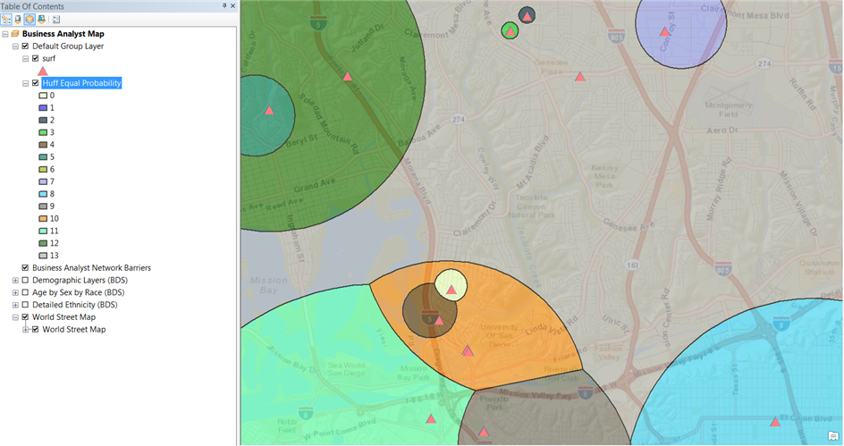This screenshot has height=446, width=844.
Task: Pin the Table Of Contents panel
Action: [224, 5]
